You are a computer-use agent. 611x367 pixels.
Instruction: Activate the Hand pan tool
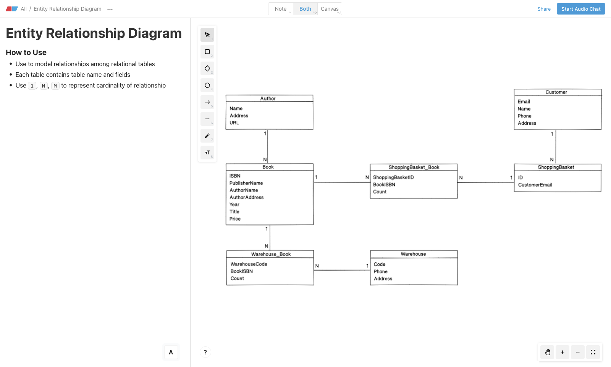547,352
